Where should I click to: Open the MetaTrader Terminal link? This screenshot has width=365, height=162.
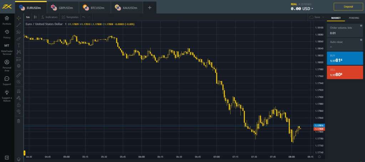click(x=7, y=49)
